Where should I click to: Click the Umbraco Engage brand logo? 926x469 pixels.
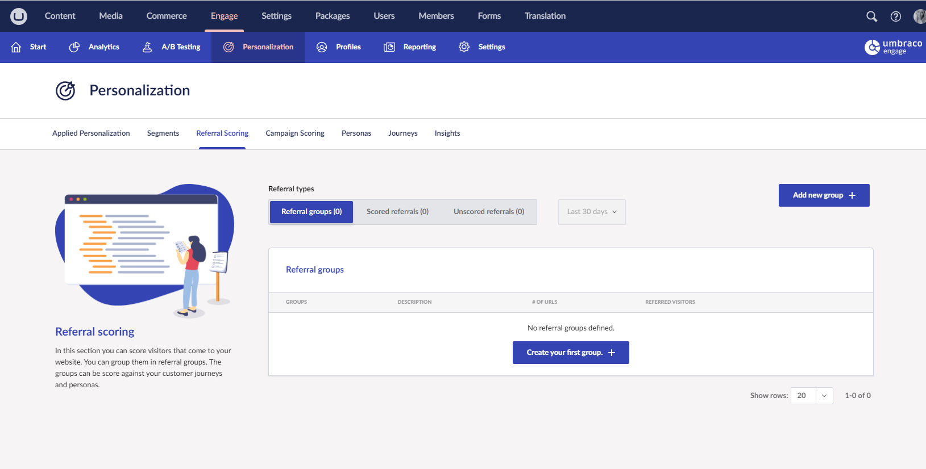coord(894,47)
